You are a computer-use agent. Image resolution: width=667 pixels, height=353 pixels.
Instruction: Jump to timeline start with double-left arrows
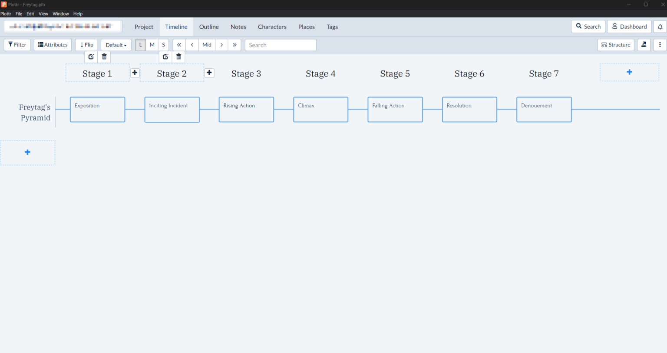[x=179, y=45]
